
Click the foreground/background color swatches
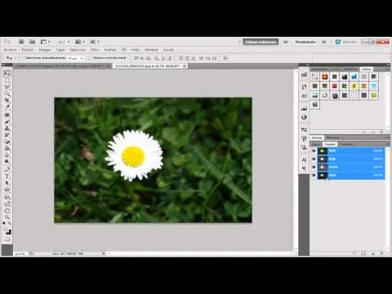(8, 231)
